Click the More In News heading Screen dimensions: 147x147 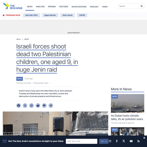click(x=121, y=89)
